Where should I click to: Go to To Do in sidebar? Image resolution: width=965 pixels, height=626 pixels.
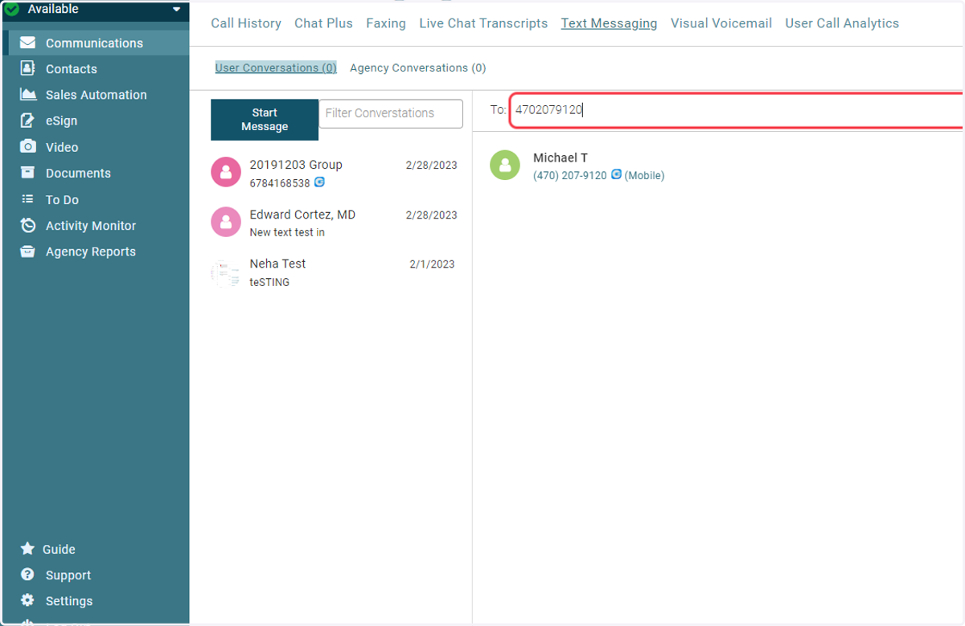(x=62, y=199)
